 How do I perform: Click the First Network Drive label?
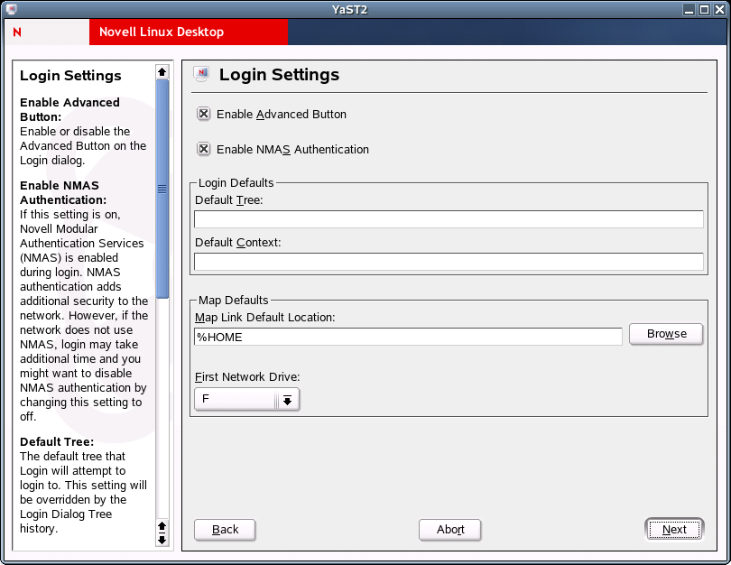tap(247, 376)
